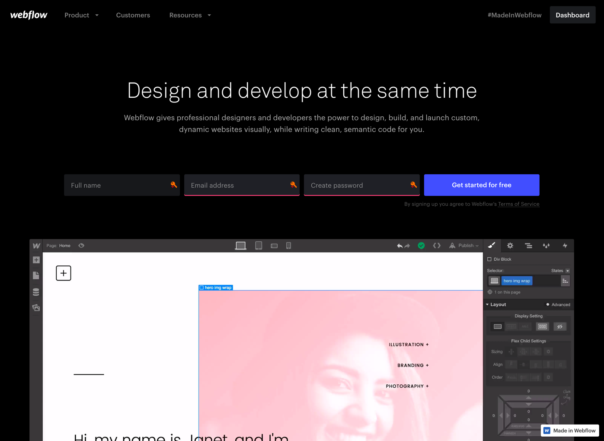Expand the Product dropdown menu
Screen dimensions: 604x441
click(x=81, y=15)
